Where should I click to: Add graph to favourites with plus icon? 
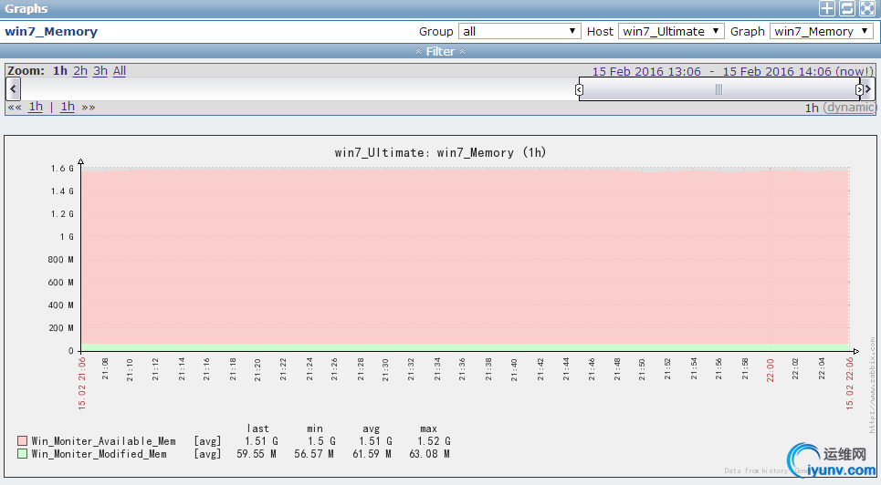point(826,8)
